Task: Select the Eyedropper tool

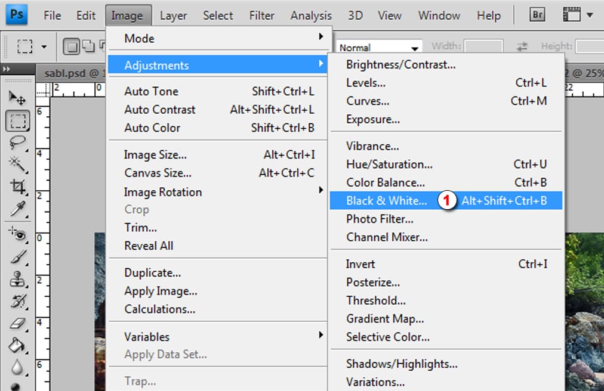Action: tap(18, 208)
